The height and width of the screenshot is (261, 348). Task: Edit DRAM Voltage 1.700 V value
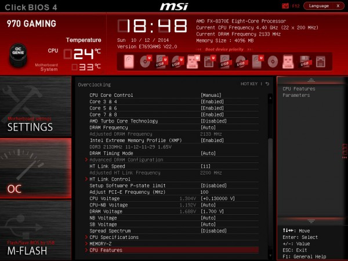tap(212, 211)
